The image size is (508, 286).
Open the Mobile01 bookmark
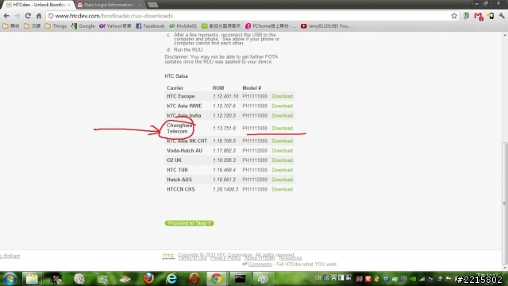pyautogui.click(x=183, y=26)
